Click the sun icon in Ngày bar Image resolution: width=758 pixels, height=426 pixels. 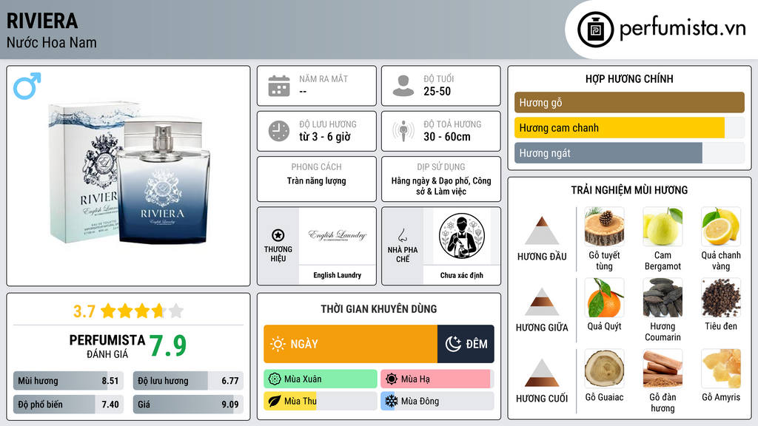point(278,344)
